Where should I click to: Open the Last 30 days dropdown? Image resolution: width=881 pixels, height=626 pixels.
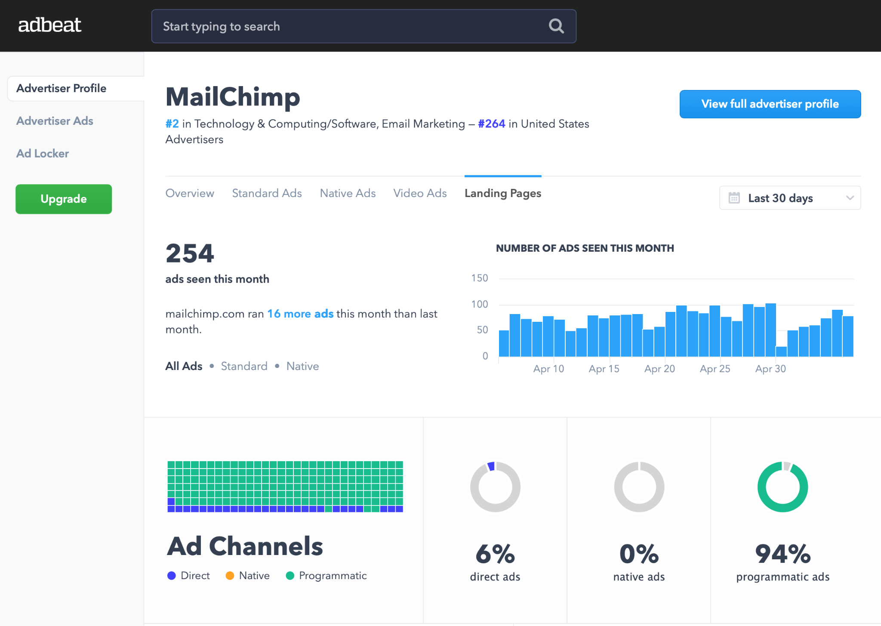790,198
